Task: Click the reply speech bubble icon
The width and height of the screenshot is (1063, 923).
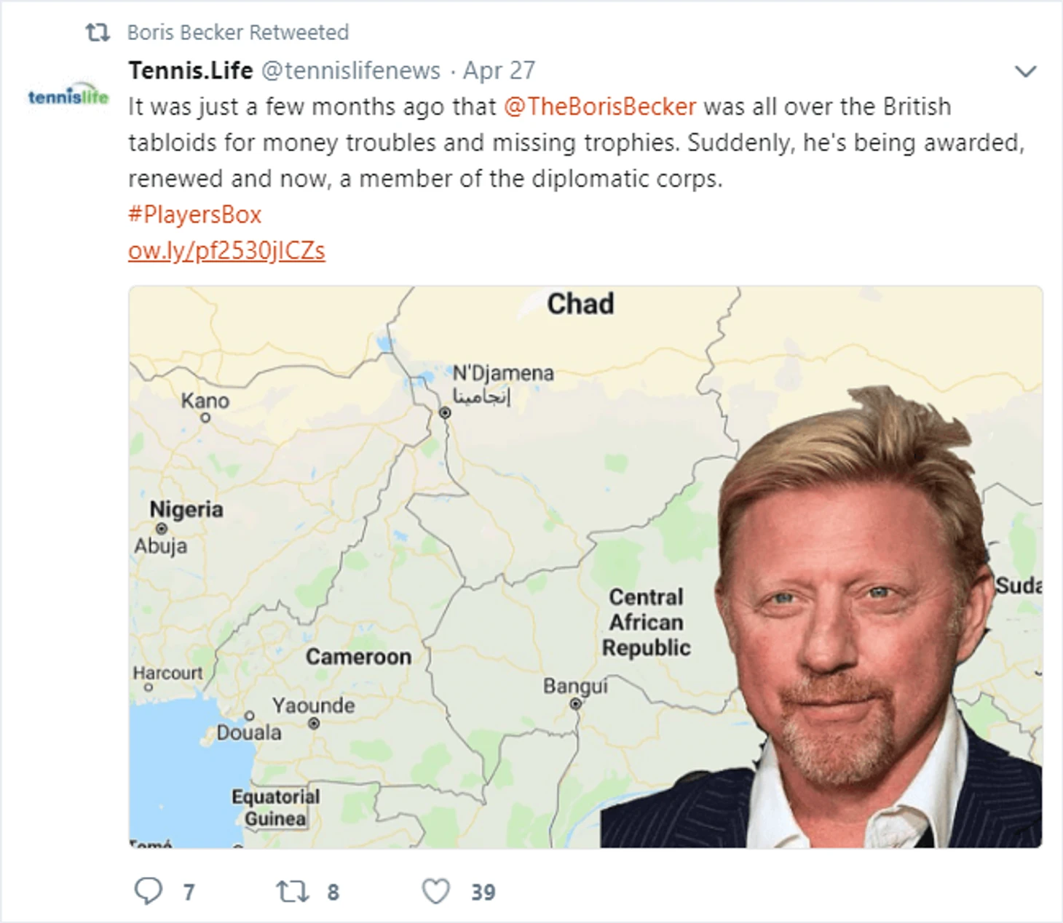Action: [149, 891]
